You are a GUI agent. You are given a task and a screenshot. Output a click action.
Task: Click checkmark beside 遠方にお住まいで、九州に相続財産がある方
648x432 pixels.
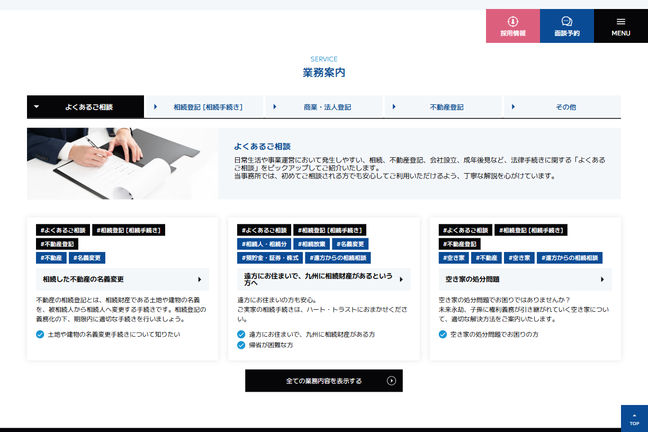(241, 335)
